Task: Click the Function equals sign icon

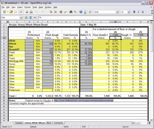Action: [x=35, y=18]
